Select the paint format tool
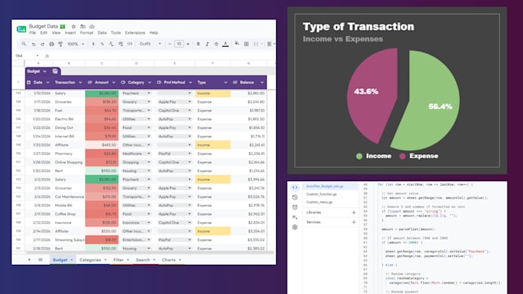 tap(60, 44)
